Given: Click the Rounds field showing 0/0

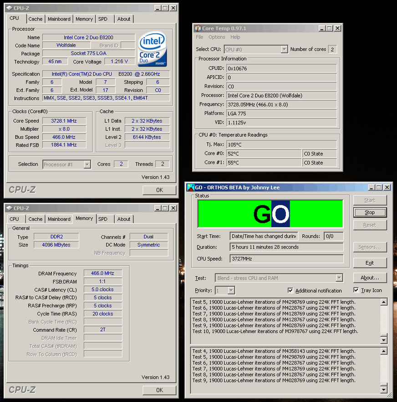Looking at the screenshot, I should pos(333,236).
